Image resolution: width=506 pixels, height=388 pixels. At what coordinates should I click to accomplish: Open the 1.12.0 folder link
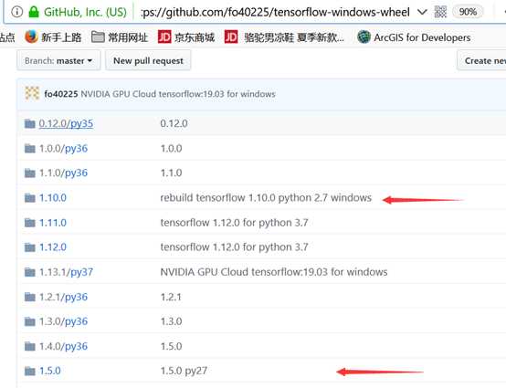(x=53, y=247)
